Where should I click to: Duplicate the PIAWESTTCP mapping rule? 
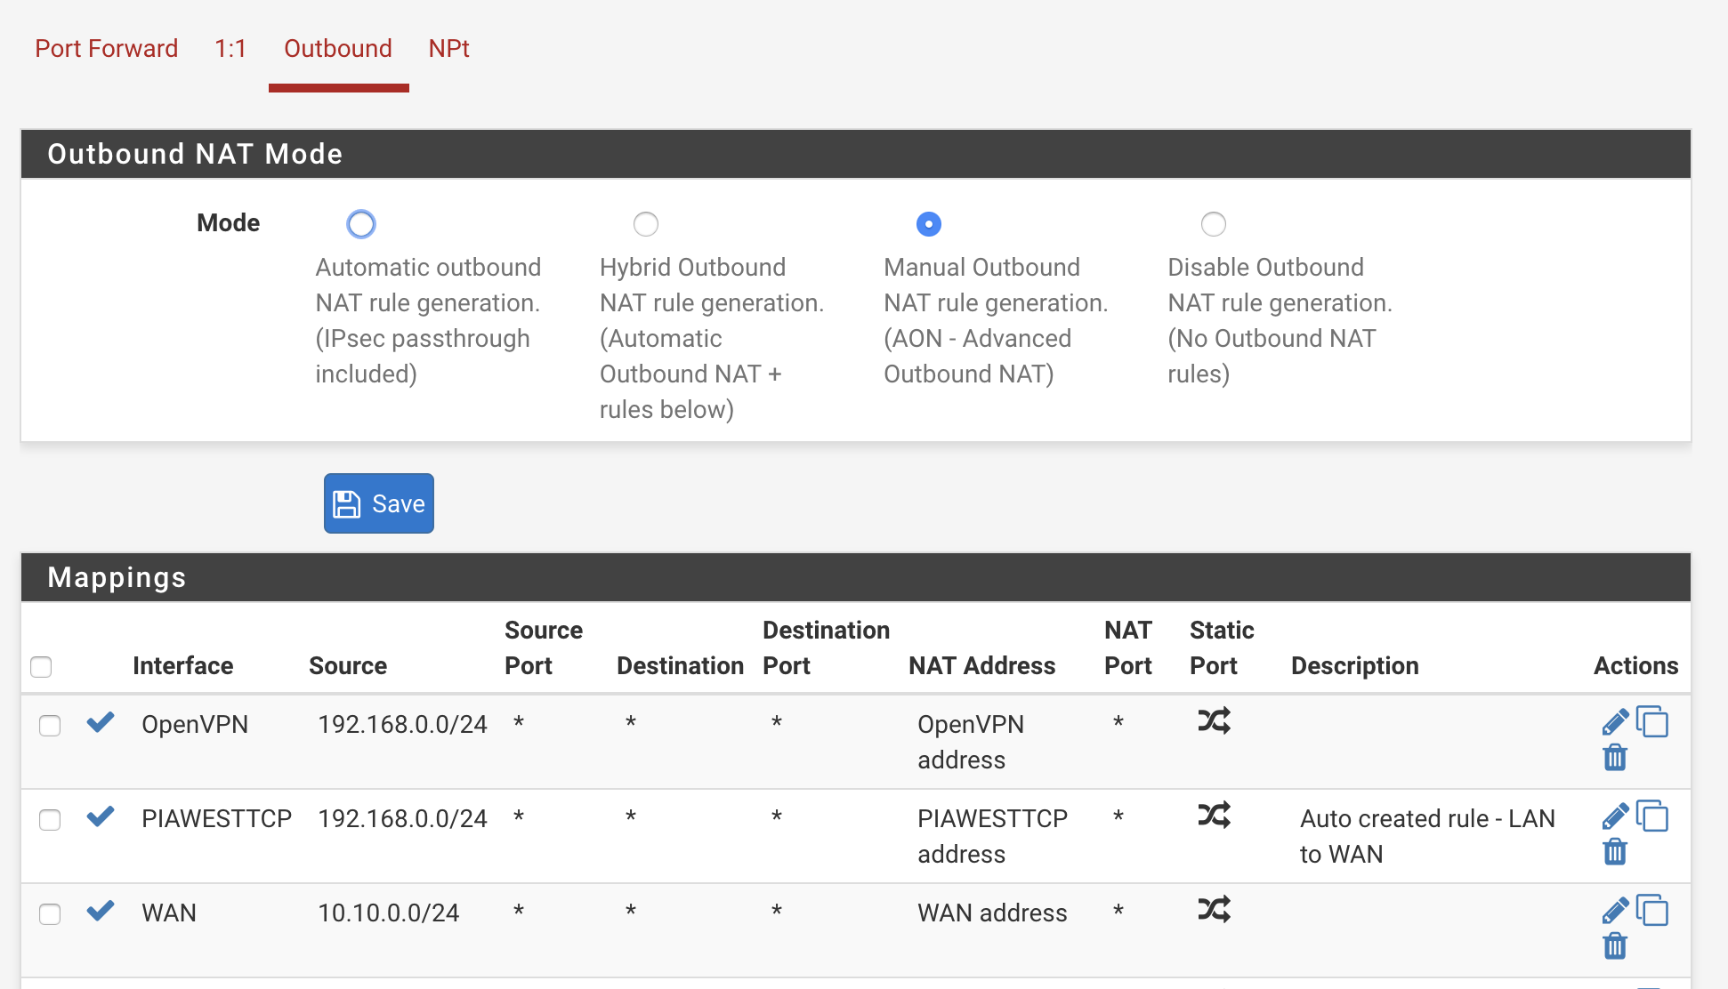point(1652,816)
